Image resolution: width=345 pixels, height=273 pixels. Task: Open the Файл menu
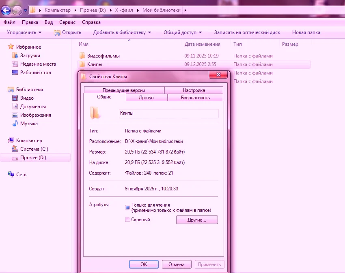point(9,22)
